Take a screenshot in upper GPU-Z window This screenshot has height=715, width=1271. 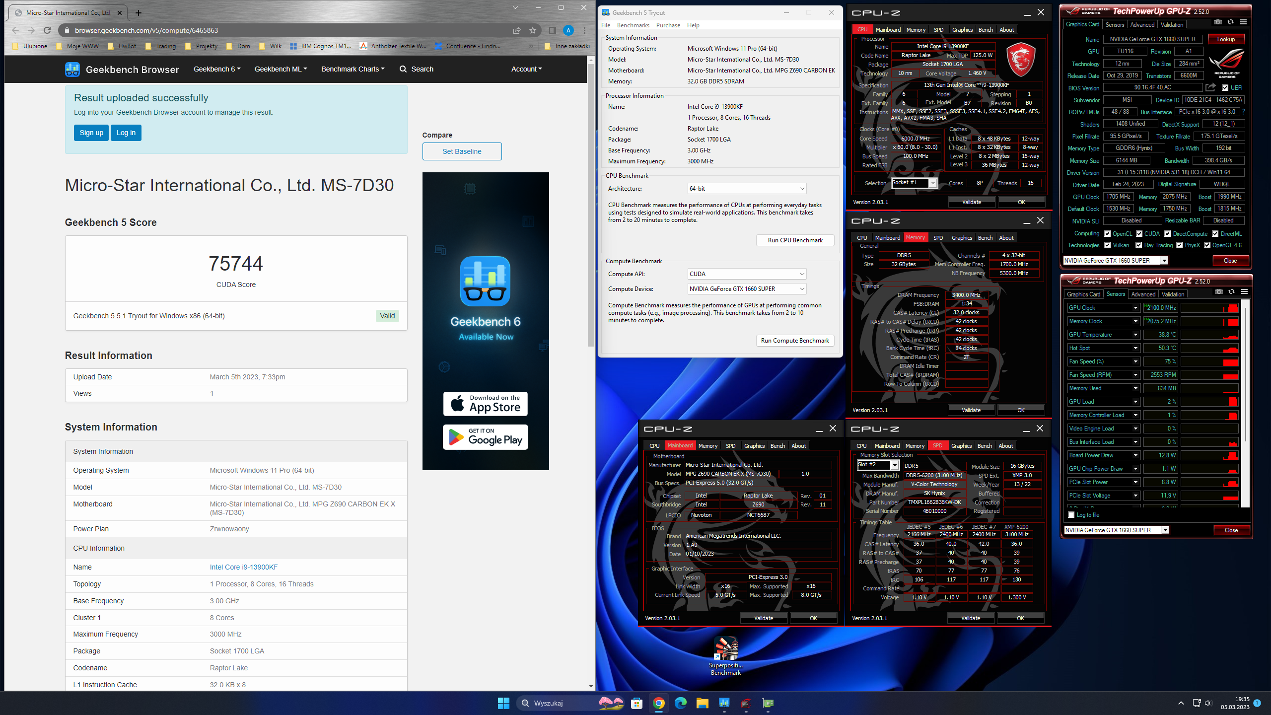pyautogui.click(x=1218, y=22)
